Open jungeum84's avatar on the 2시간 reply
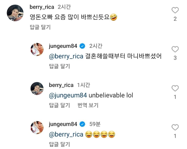 coord(37,49)
